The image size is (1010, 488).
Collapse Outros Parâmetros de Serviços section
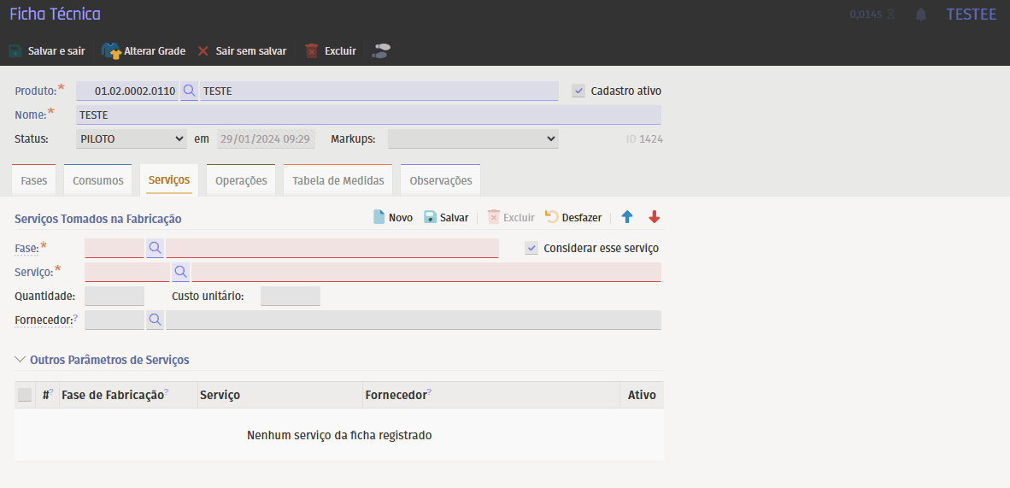pos(21,360)
